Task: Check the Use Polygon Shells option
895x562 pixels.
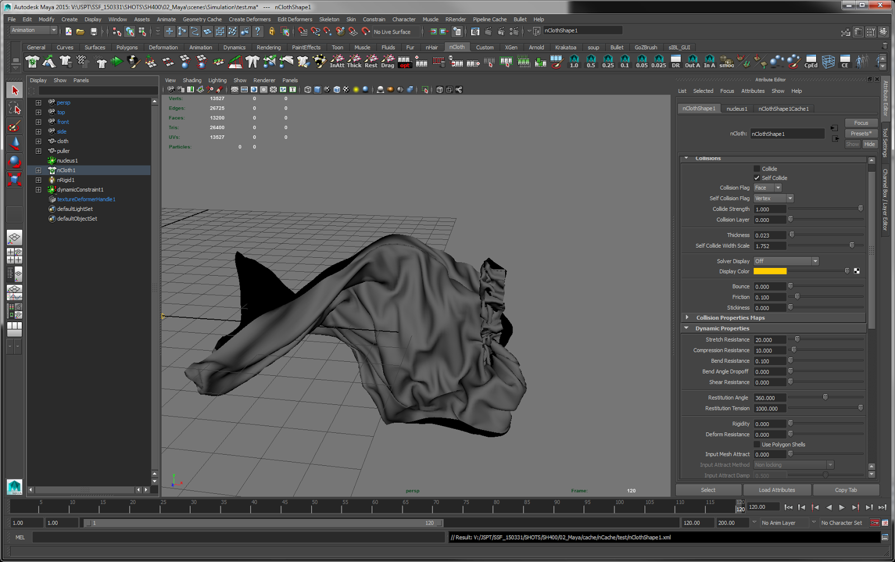Action: coord(757,444)
